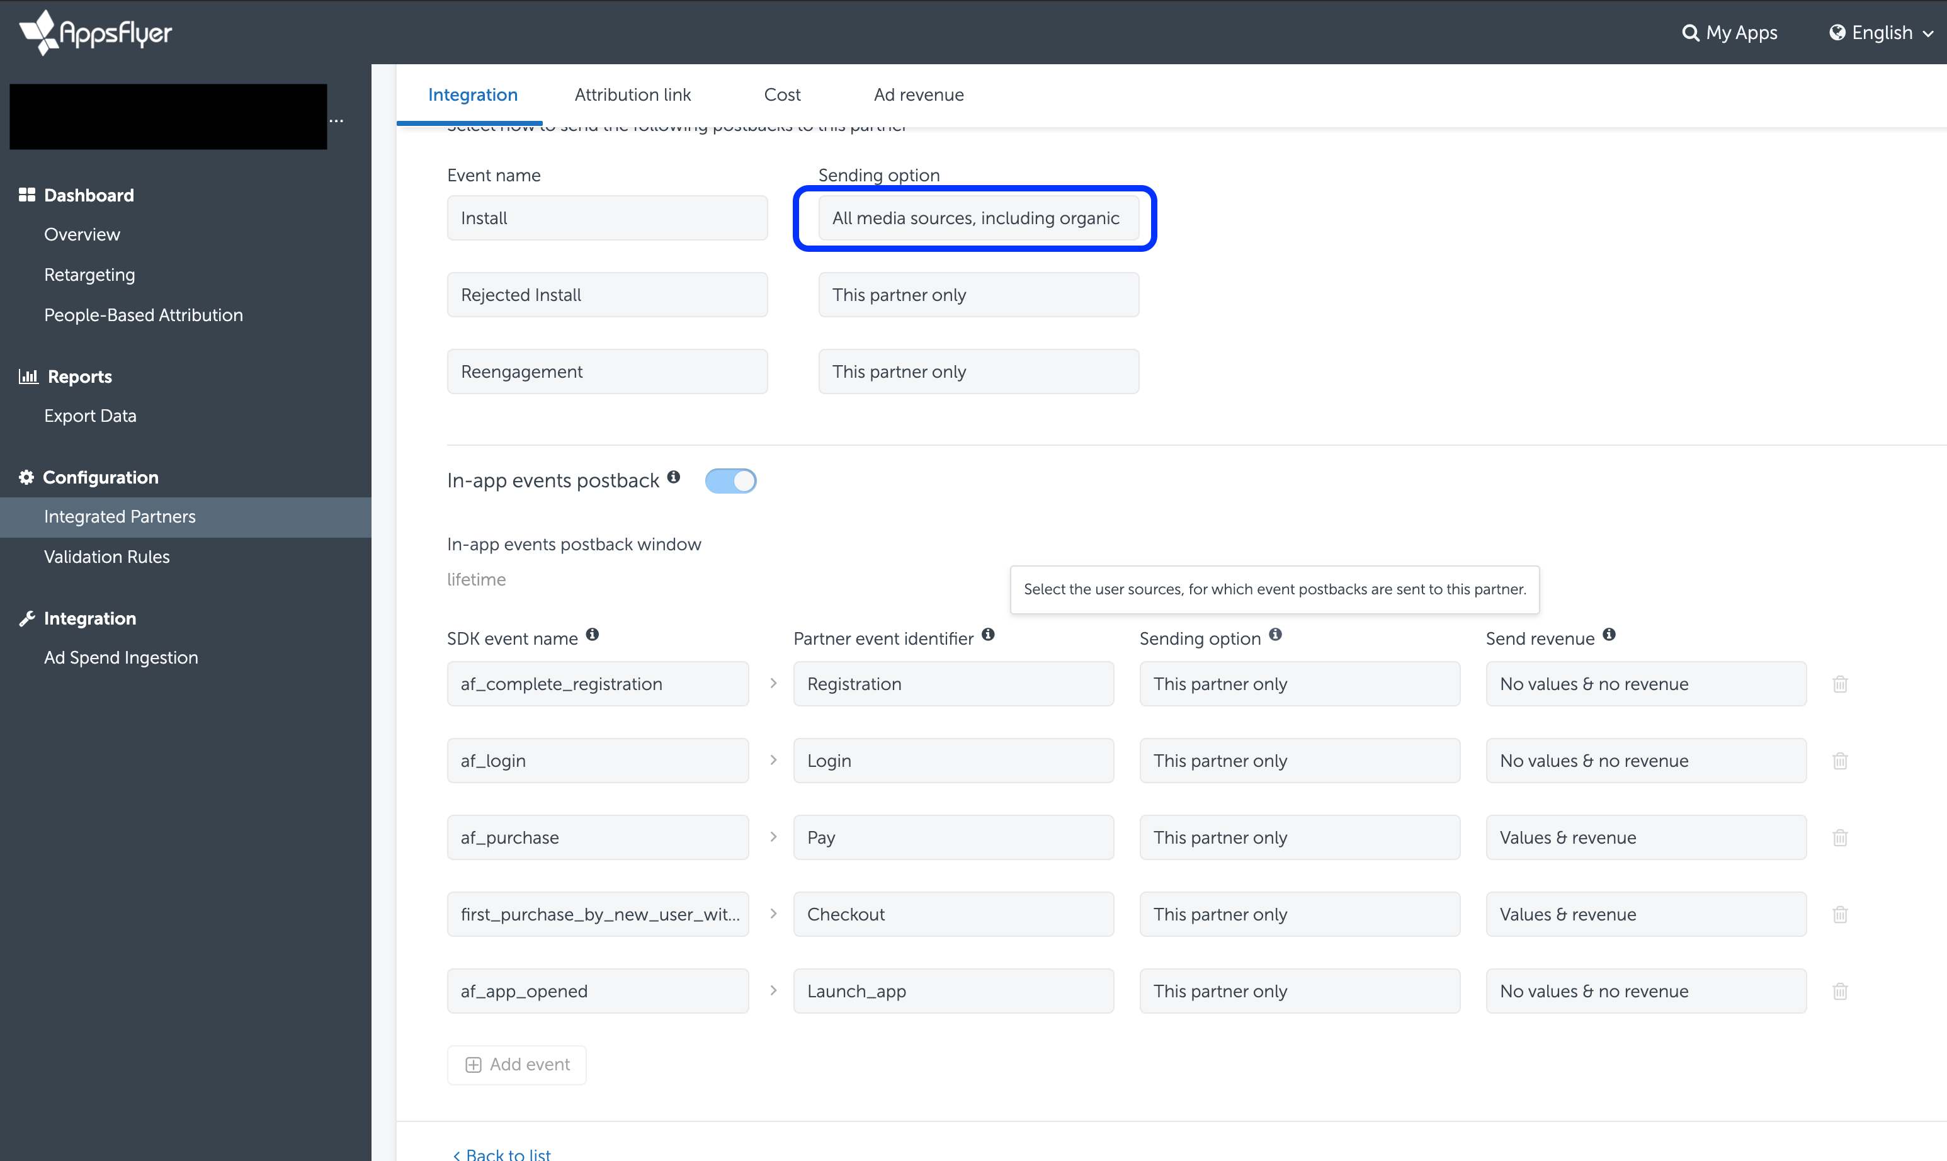Click the Add event button
1947x1161 pixels.
coord(517,1065)
